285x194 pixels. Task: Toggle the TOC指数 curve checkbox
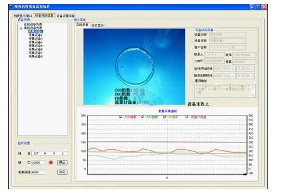click(x=142, y=117)
